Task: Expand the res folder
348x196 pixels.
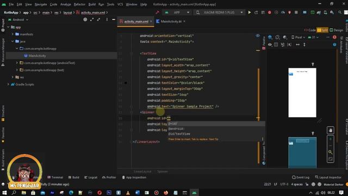Action: click(13, 77)
